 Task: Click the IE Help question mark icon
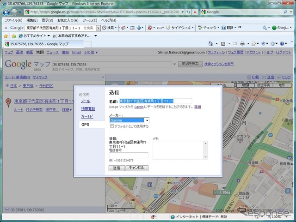282,44
